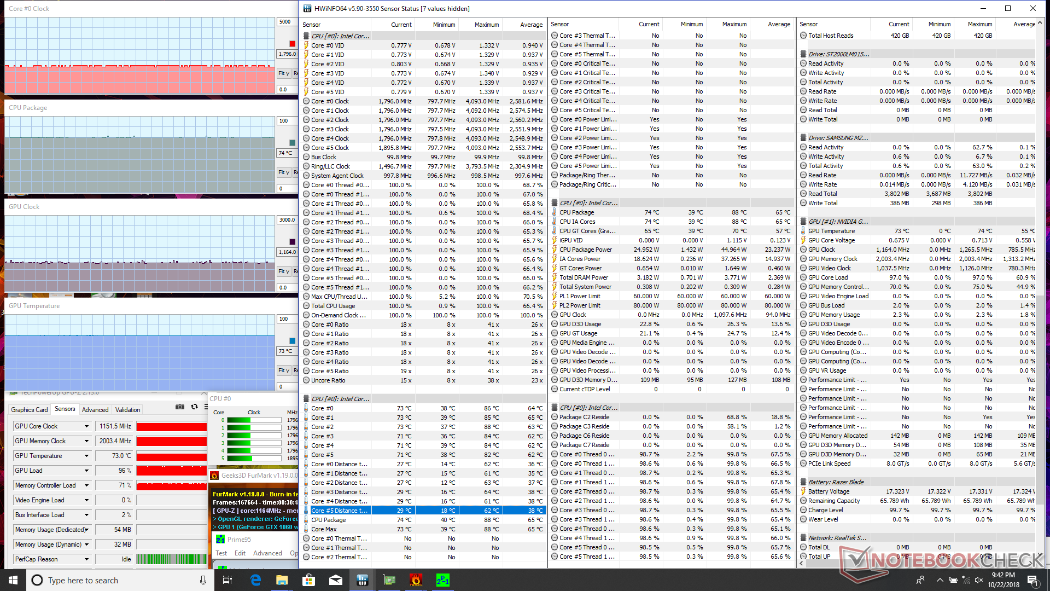Screen dimensions: 1050x591
Task: Click Fit y on GPU Clock graph
Action: coord(284,271)
